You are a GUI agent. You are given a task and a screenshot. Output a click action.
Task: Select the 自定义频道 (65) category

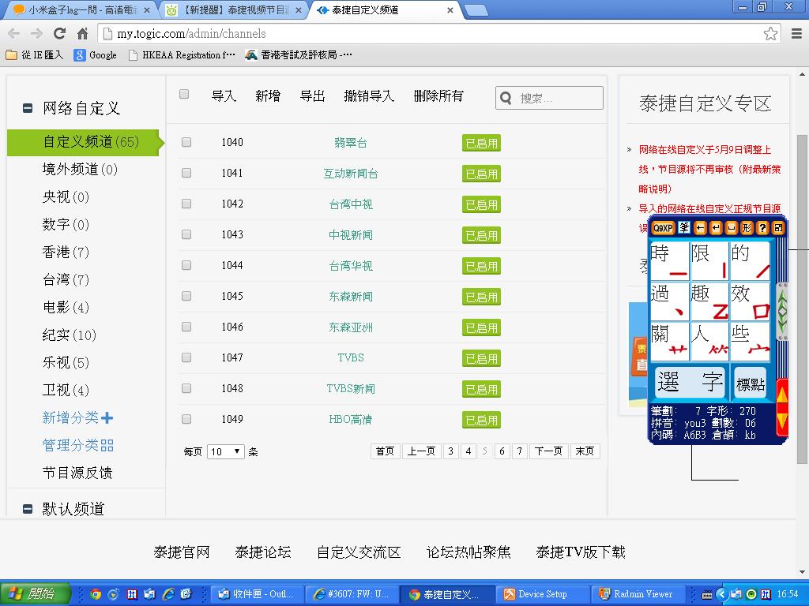(x=84, y=142)
